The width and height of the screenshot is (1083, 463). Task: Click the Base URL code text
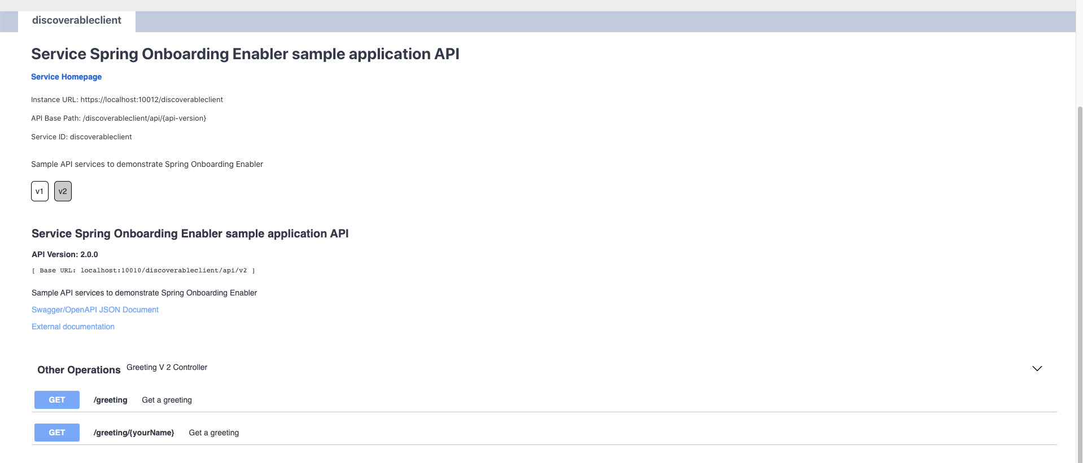(x=143, y=271)
